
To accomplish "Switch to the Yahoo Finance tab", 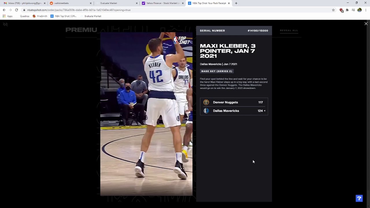I will pos(163,3).
